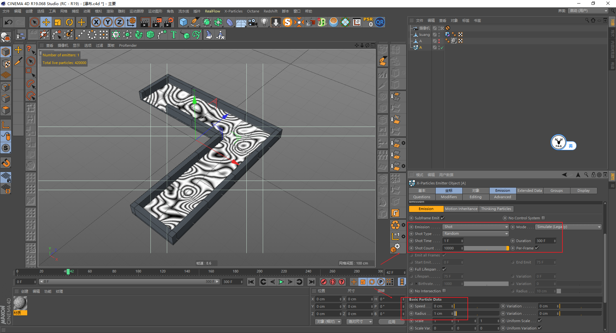Click the Speed slider track
Screen dimensions: 616x333
[x=476, y=306]
